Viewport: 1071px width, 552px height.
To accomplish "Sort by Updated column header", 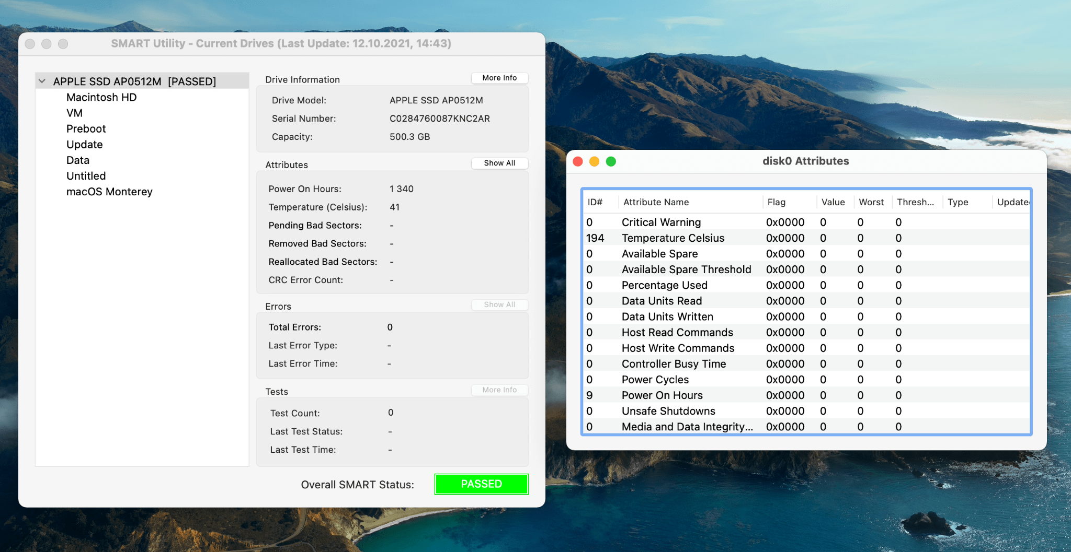I will pyautogui.click(x=1011, y=202).
